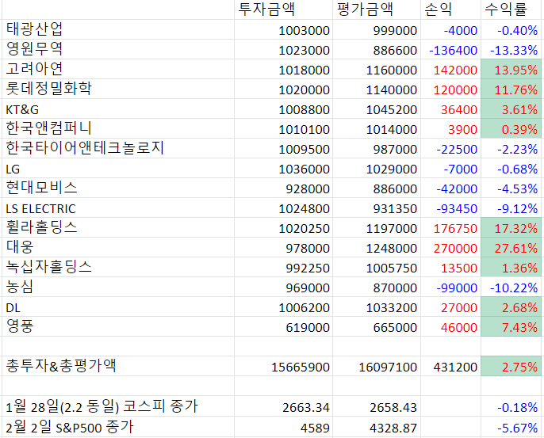Viewport: 544px width, 438px height.
Task: Click the 한국앤컴퍼니 name cell
Action: click(118, 128)
